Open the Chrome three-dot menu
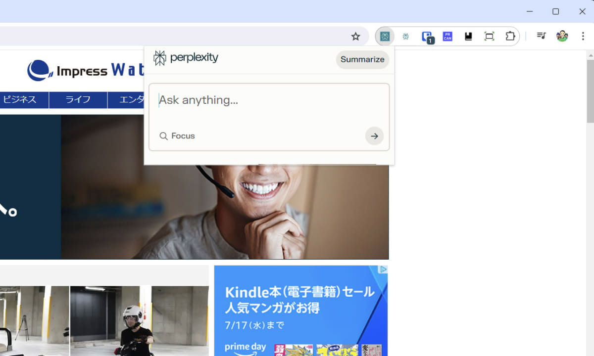 pyautogui.click(x=583, y=36)
